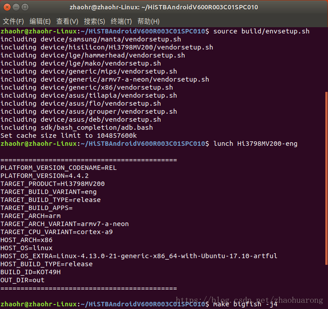328x309 pixels.
Task: Minimize the terminal window
Action: point(16,7)
